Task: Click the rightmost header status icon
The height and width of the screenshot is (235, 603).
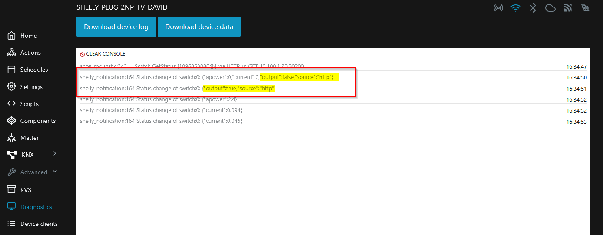Action: point(585,8)
